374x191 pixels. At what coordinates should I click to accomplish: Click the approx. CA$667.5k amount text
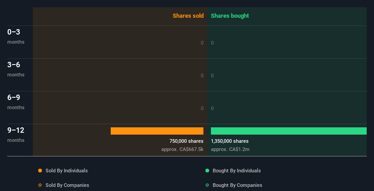pos(182,149)
